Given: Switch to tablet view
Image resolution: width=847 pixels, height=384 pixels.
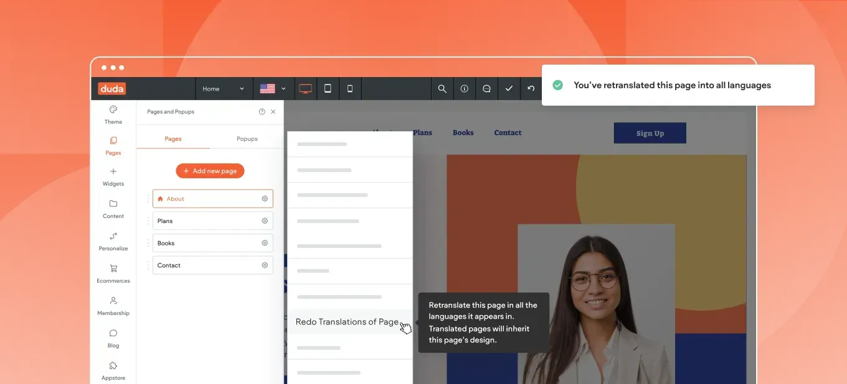Looking at the screenshot, I should (328, 89).
